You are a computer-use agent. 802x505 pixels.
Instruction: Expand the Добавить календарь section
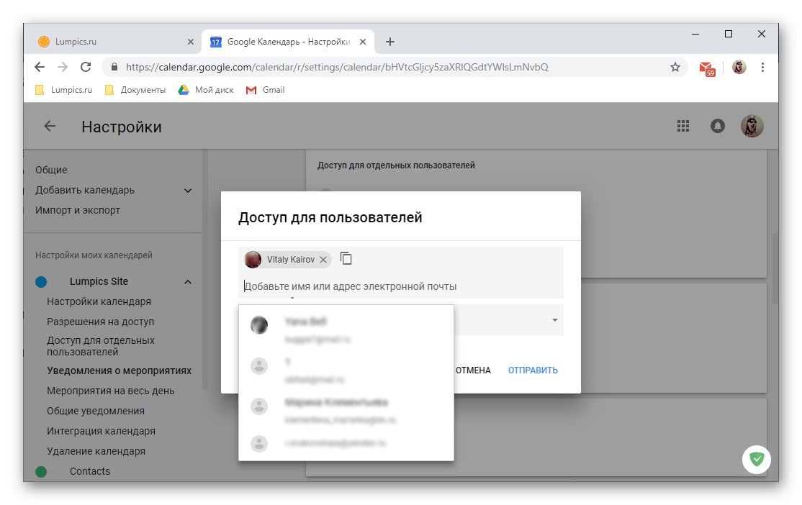click(188, 190)
